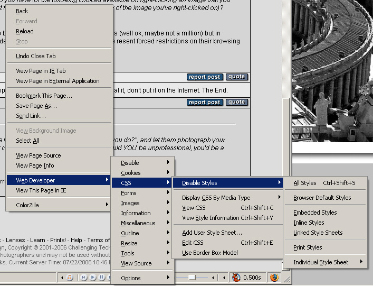
Task: Click the music note icon in status bar
Action: click(x=70, y=278)
